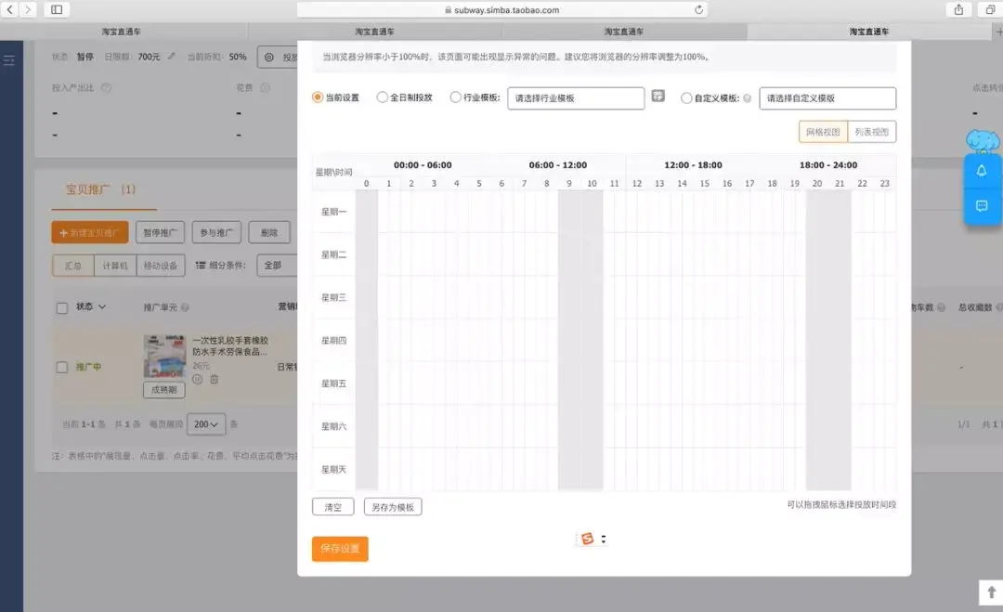Open the chat bubble icon on the right edge

coord(982,206)
